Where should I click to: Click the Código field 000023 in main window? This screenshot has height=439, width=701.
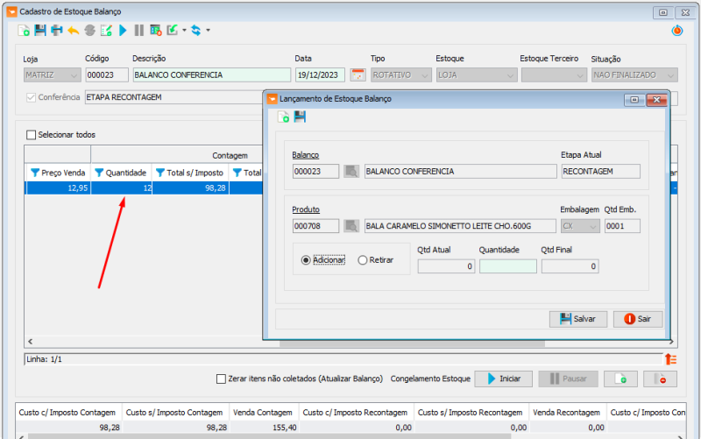[x=107, y=74]
